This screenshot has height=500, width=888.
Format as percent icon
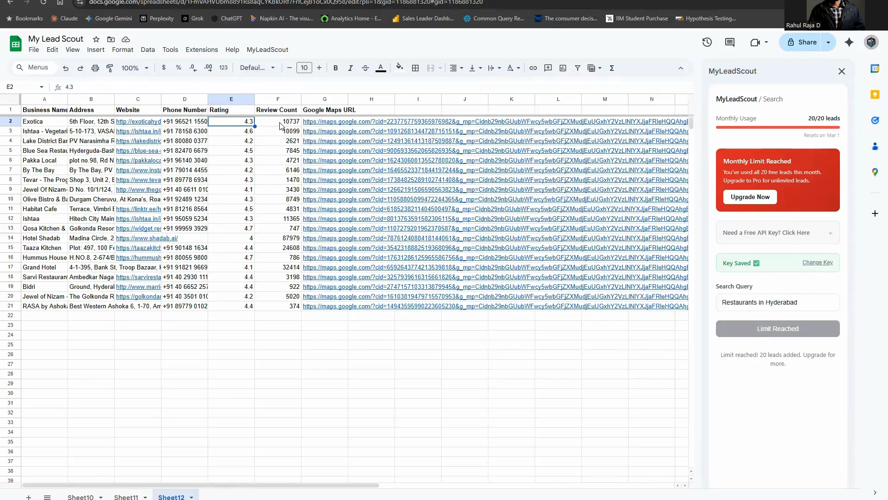179,68
